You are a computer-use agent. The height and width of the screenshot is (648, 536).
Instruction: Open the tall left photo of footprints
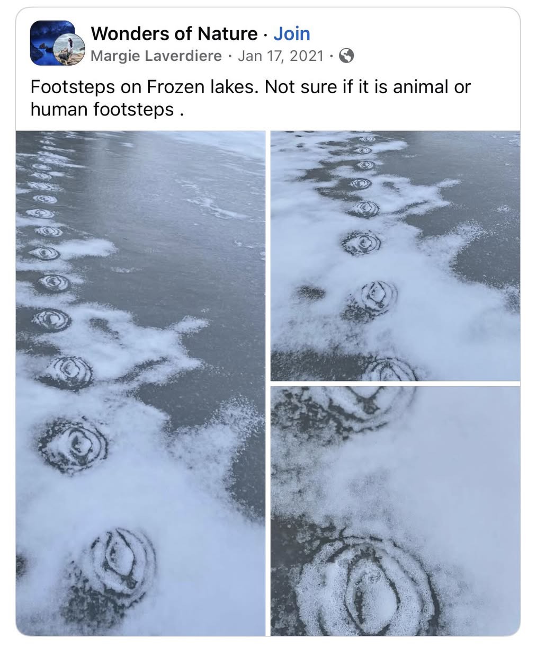[140, 383]
